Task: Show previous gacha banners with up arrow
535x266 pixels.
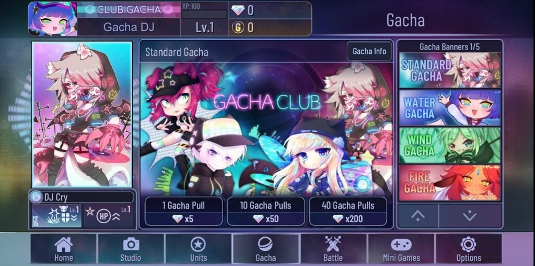Action: point(418,216)
